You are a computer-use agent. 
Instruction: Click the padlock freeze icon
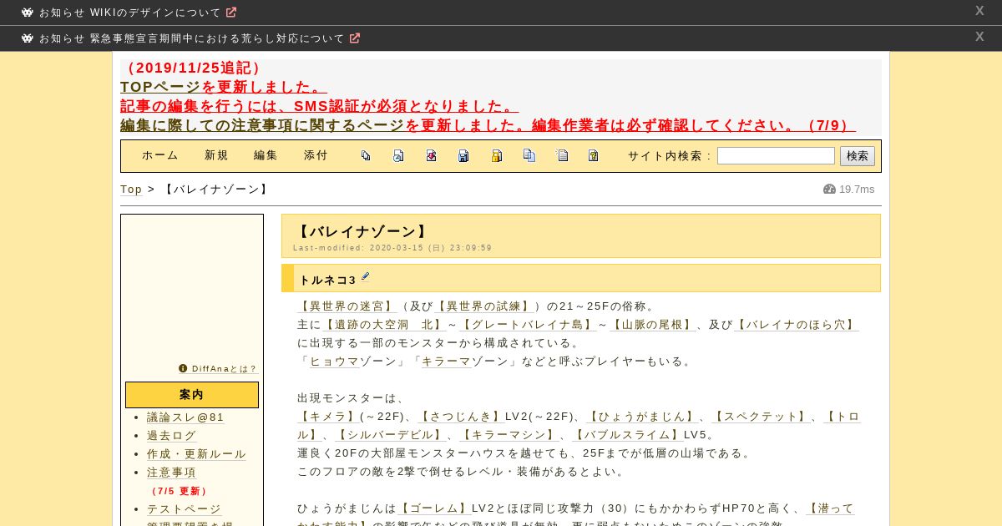[496, 155]
